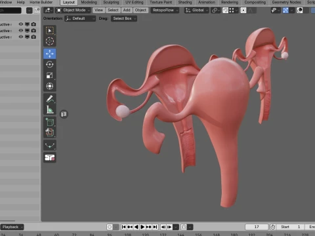Open the viewport Add menu

(x=127, y=10)
